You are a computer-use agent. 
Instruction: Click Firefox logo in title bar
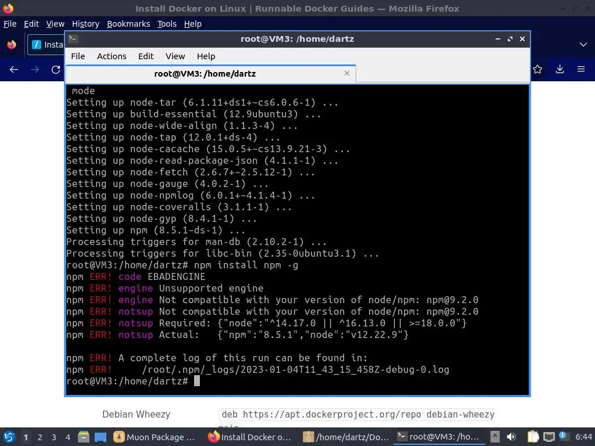click(x=8, y=8)
